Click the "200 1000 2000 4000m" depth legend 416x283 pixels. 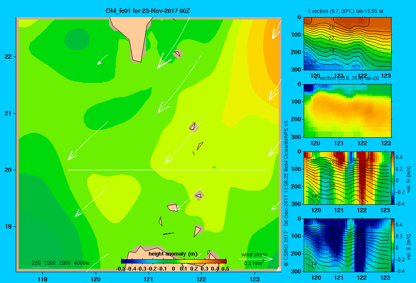click(x=61, y=263)
